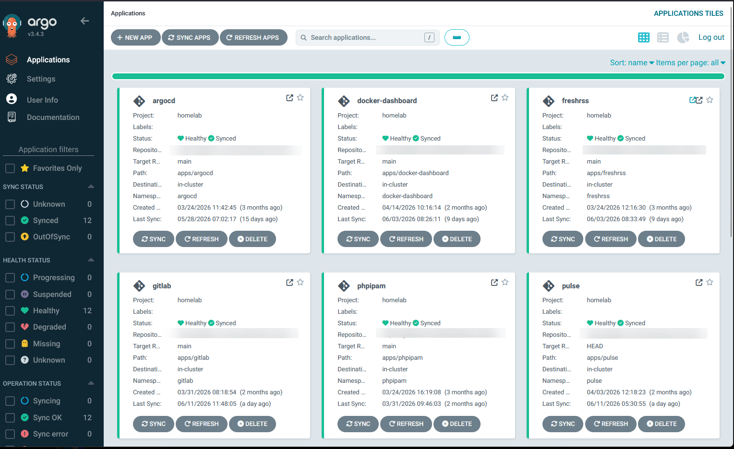Check the Sync OK operation filter
The image size is (734, 449).
pyautogui.click(x=10, y=418)
